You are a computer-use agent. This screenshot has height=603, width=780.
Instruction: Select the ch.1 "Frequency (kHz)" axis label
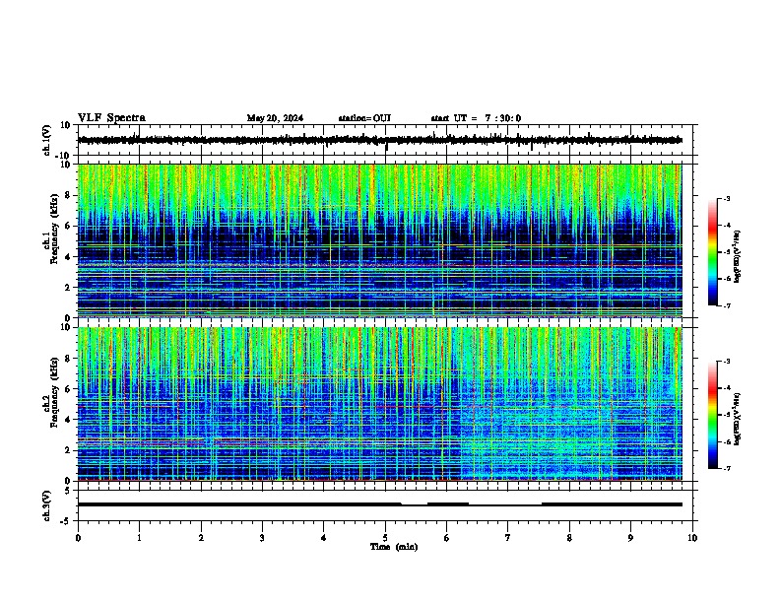(54, 229)
